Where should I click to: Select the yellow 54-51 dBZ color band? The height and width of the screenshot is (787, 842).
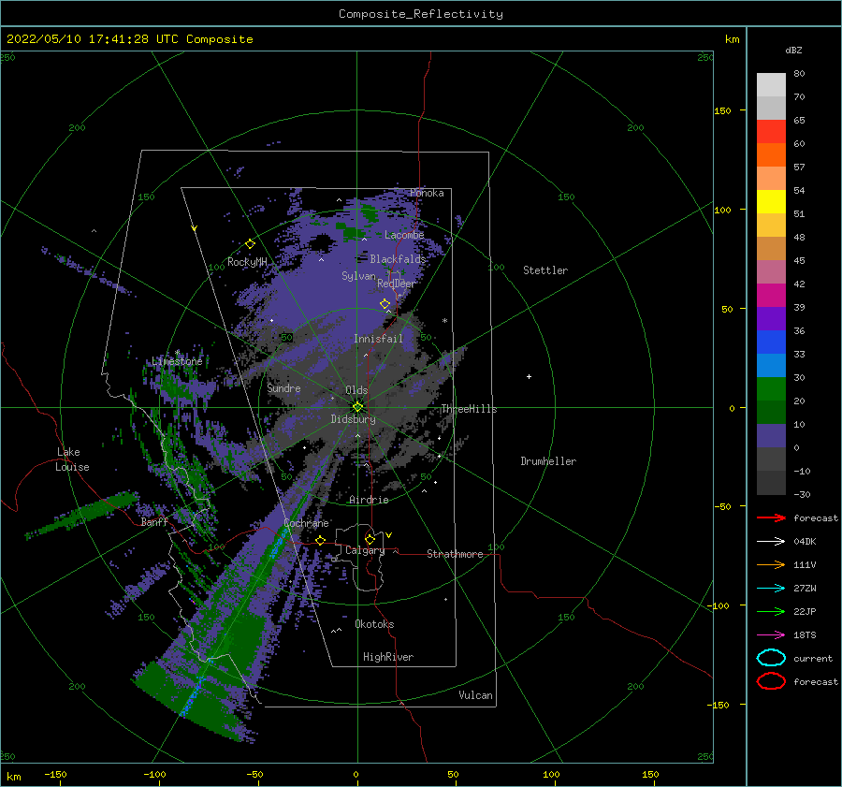point(771,201)
